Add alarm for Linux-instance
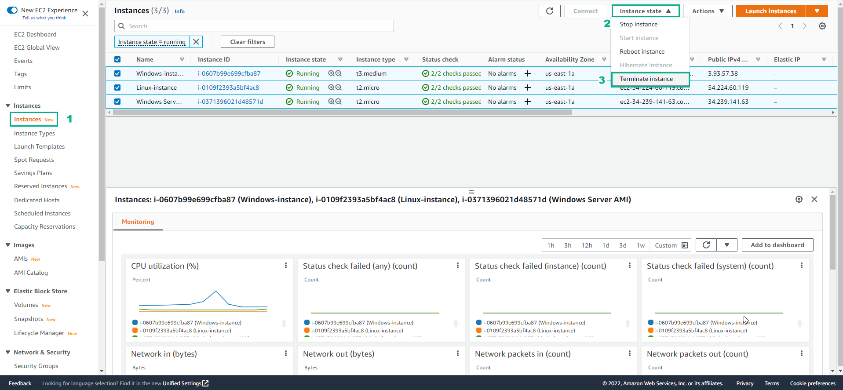The image size is (843, 390). click(x=528, y=87)
